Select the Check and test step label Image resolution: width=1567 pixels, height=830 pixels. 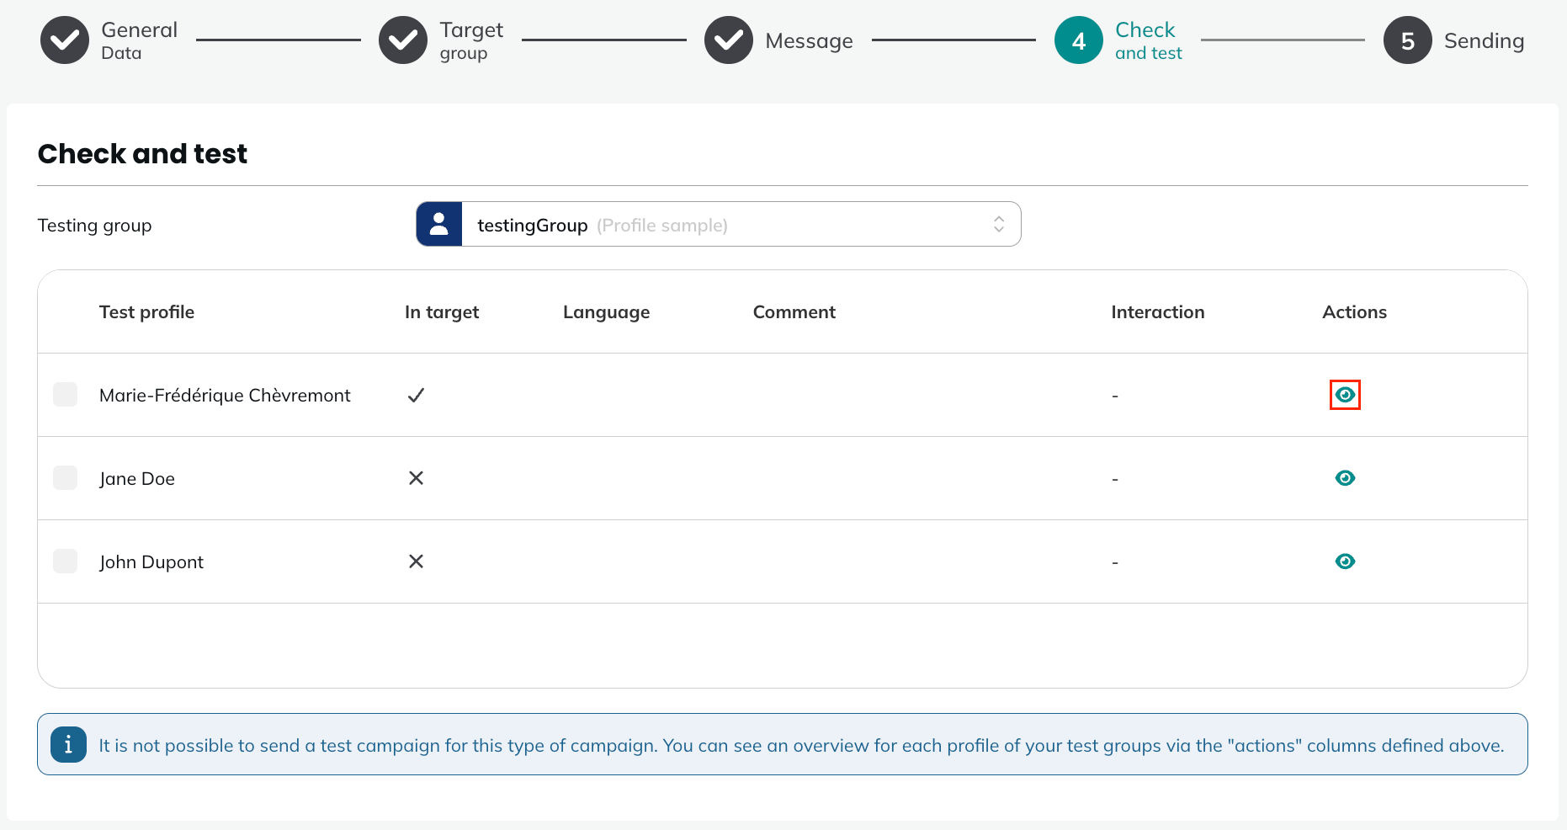click(1148, 40)
